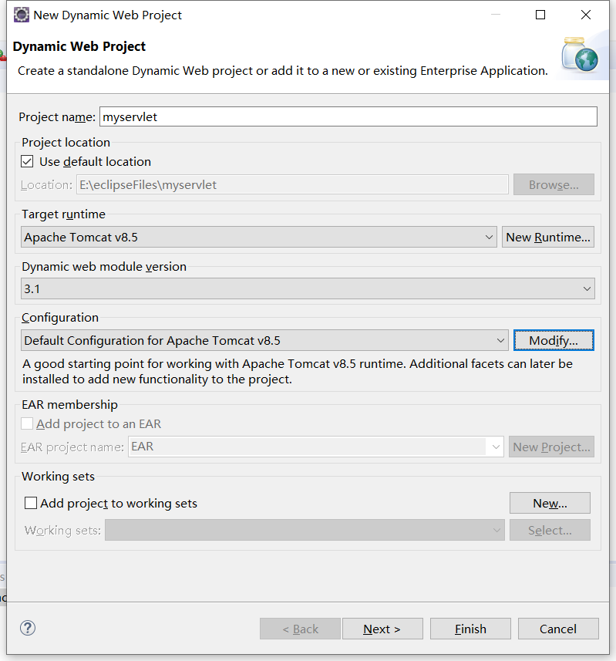Advance using the "Next >" button
Image resolution: width=616 pixels, height=661 pixels.
tap(382, 628)
